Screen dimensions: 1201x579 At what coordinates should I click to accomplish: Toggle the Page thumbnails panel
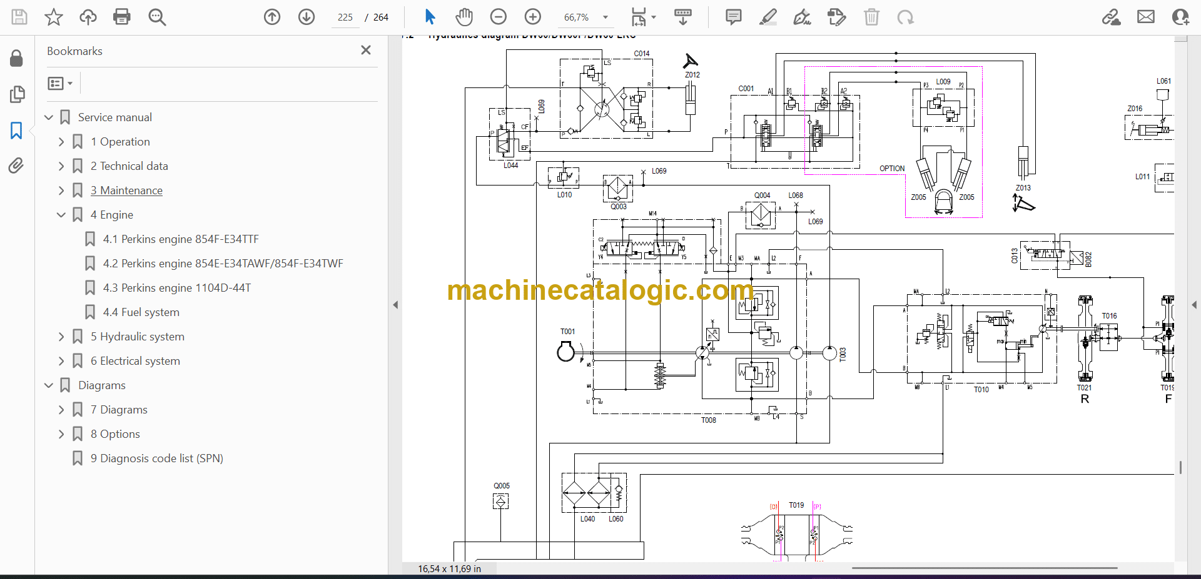click(x=17, y=94)
